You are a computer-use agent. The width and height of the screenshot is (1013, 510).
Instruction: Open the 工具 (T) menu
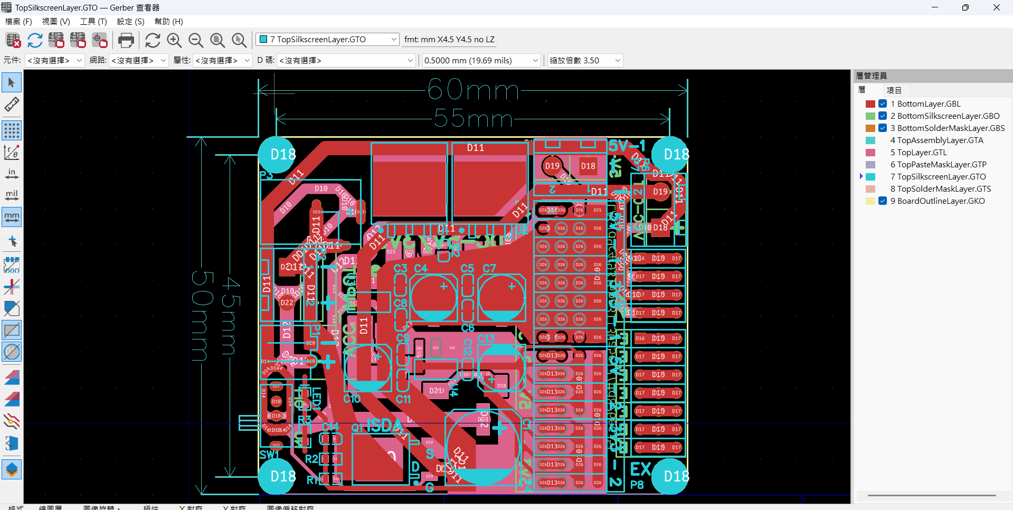[x=93, y=22]
